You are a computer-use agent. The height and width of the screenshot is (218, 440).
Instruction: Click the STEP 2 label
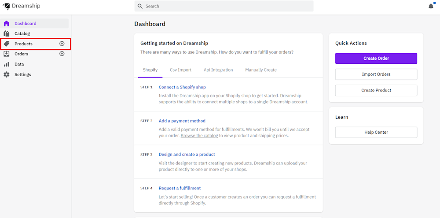(x=146, y=121)
